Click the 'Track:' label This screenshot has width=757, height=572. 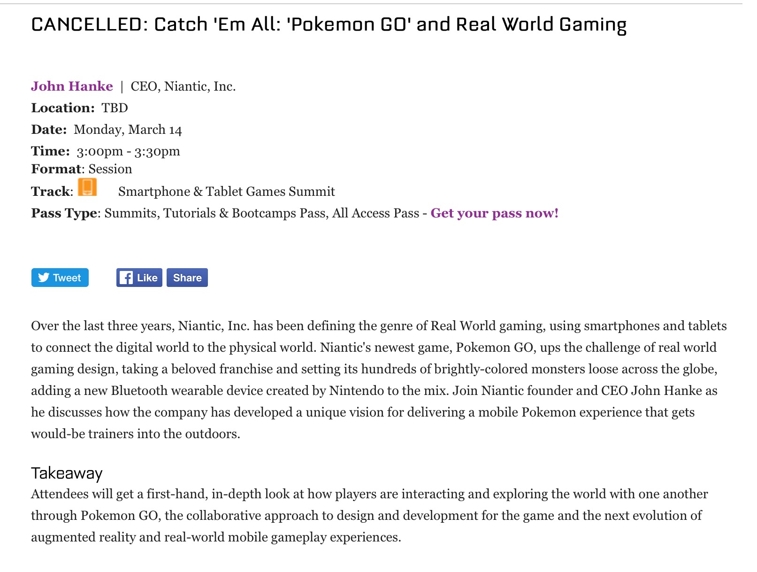click(x=52, y=192)
